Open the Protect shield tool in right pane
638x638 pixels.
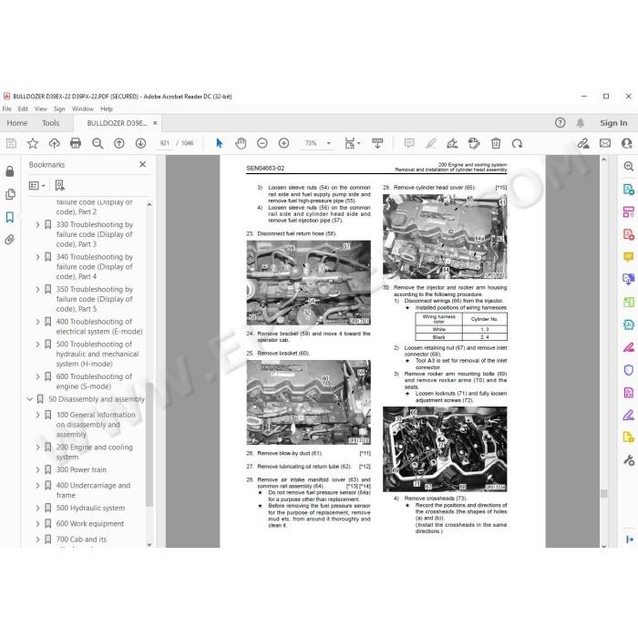coord(629,369)
